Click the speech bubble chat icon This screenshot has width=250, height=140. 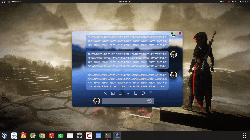(x=143, y=93)
